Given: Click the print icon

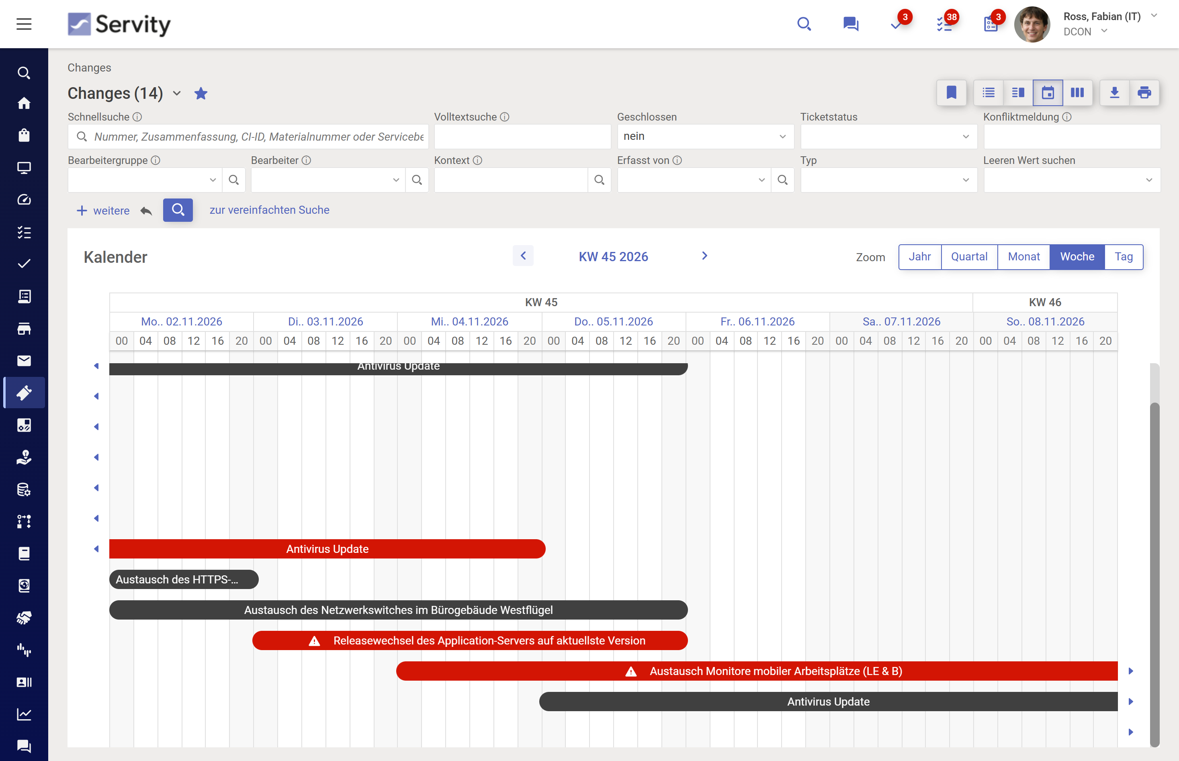Looking at the screenshot, I should click(1144, 92).
